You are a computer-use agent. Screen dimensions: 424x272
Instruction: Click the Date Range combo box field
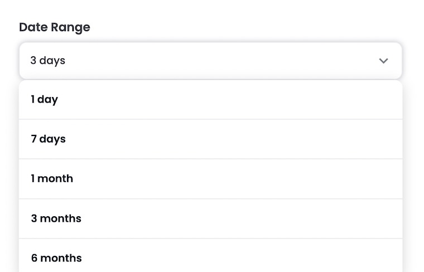pos(210,61)
